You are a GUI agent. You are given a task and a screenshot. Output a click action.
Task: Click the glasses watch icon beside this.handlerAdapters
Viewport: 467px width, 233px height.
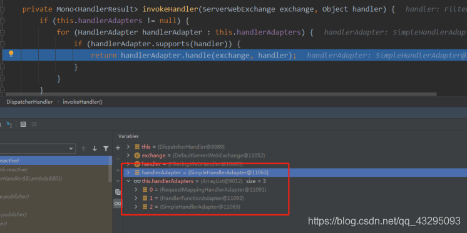click(137, 181)
